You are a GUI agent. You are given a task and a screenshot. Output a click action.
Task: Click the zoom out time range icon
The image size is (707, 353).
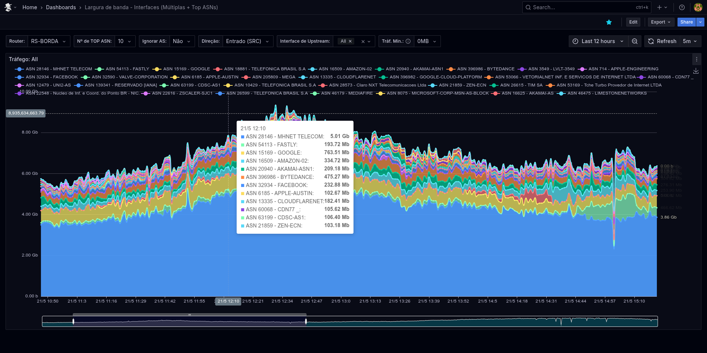click(635, 41)
